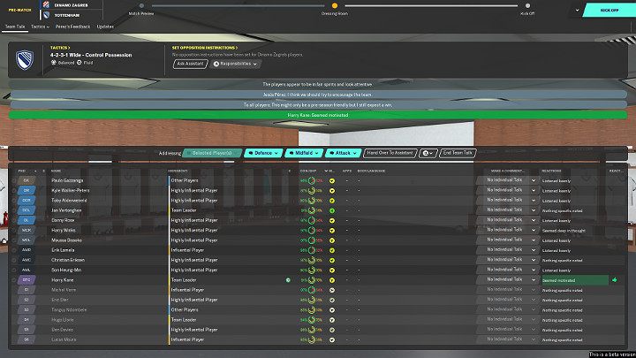
Task: Click Harry Kane's STC position badge
Action: [27, 279]
